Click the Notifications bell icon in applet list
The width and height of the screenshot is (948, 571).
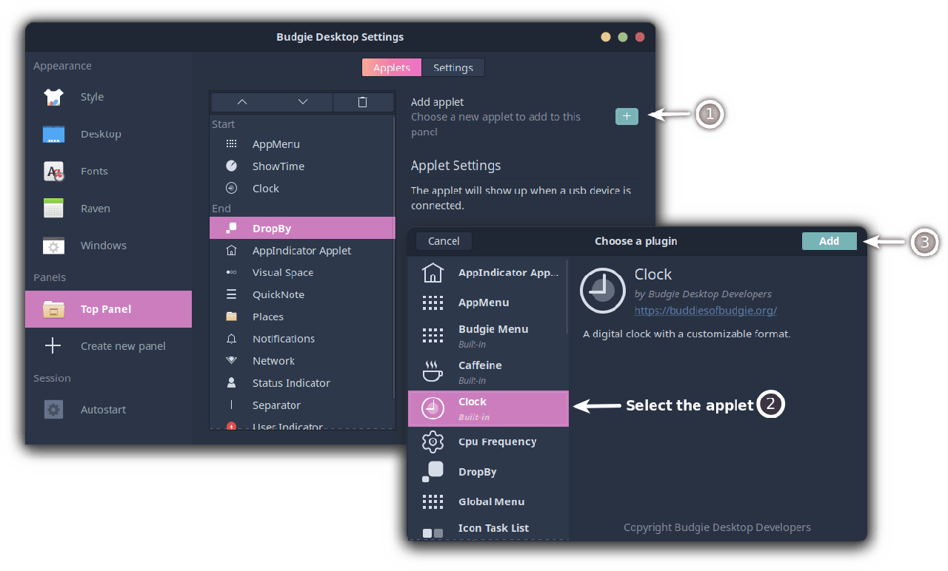pyautogui.click(x=232, y=339)
